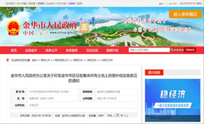Click the 登录 login link
The width and height of the screenshot is (204, 124).
[80, 3]
